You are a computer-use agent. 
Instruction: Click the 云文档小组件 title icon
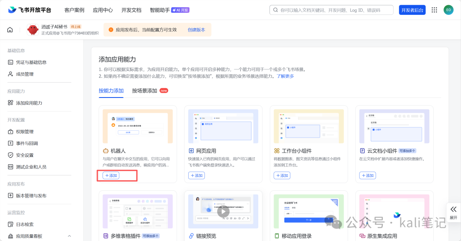(x=362, y=151)
